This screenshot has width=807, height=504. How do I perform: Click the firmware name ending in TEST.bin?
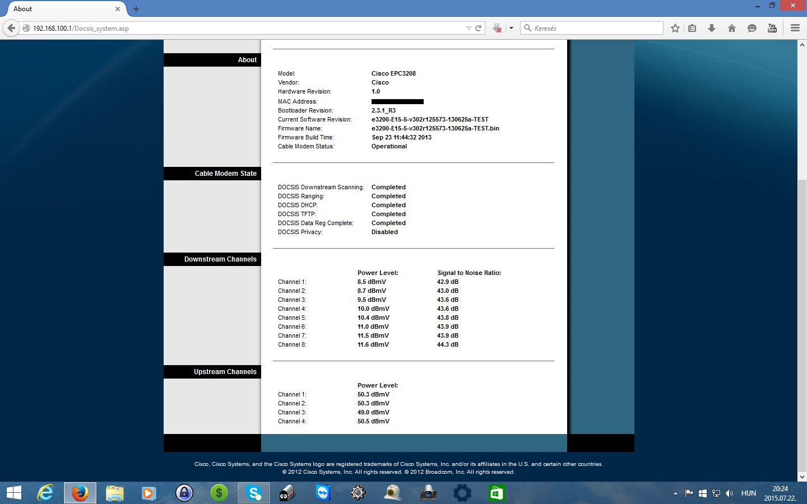[435, 128]
